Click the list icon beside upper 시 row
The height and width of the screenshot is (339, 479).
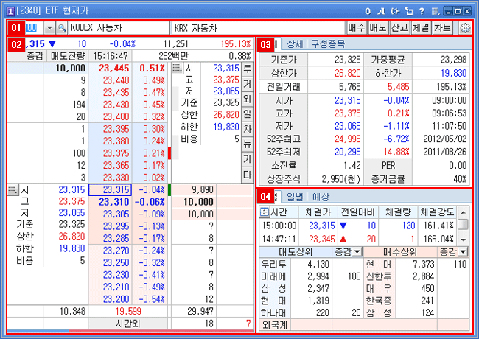177,68
